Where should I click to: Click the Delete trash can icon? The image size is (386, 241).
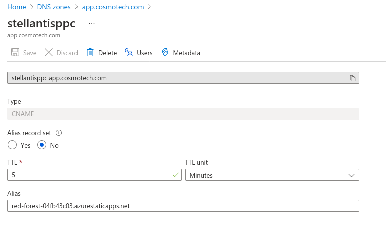(90, 53)
